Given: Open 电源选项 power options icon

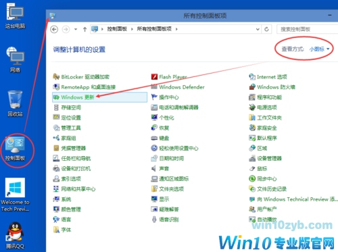Looking at the screenshot, I should [x=252, y=107].
